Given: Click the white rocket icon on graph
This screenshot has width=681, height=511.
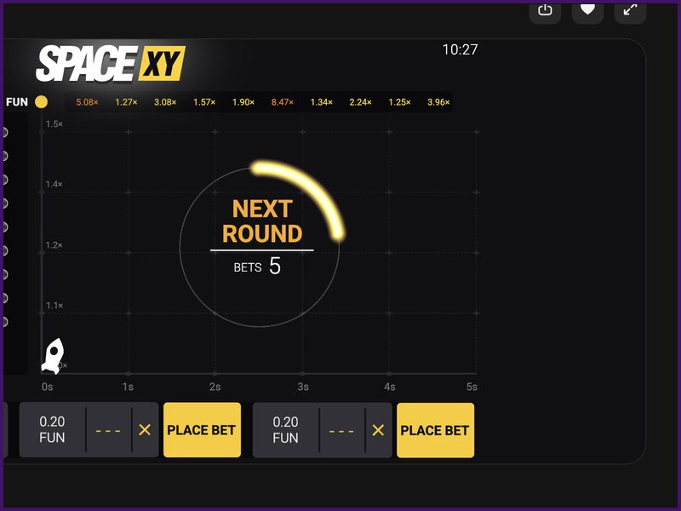Looking at the screenshot, I should point(53,355).
